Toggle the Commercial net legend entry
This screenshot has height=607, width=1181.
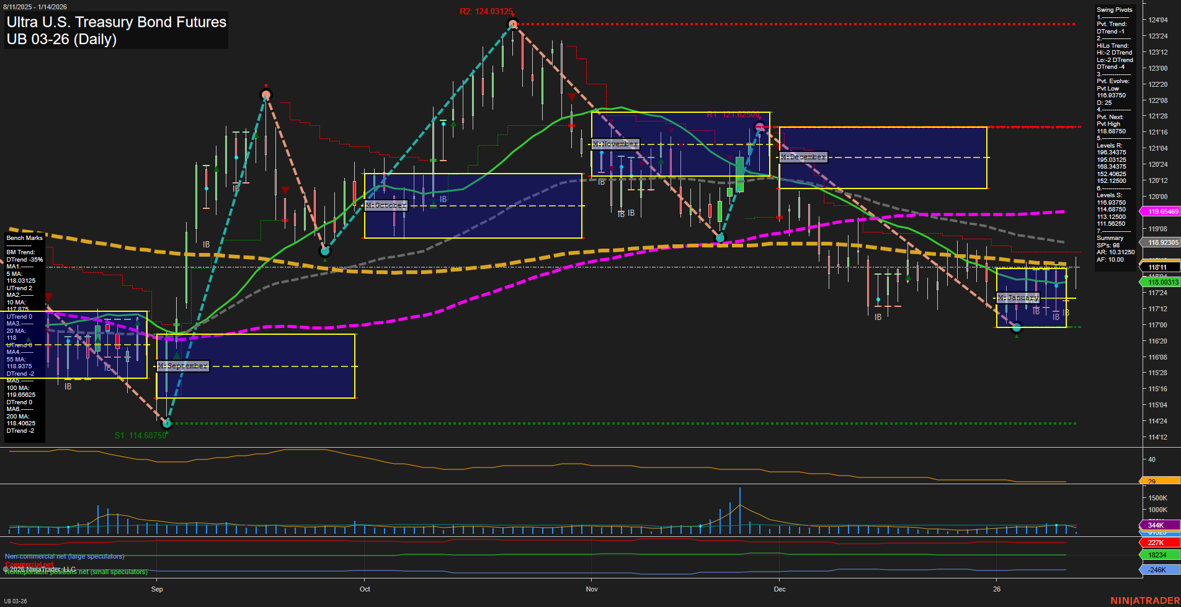pos(27,564)
